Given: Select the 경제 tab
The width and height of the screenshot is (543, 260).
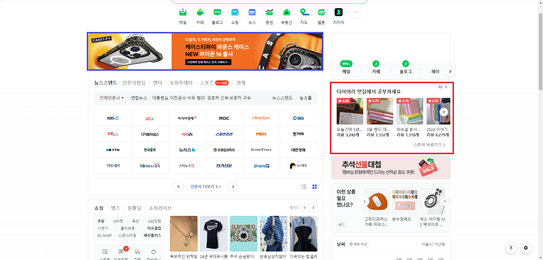Looking at the screenshot, I should click(x=241, y=83).
